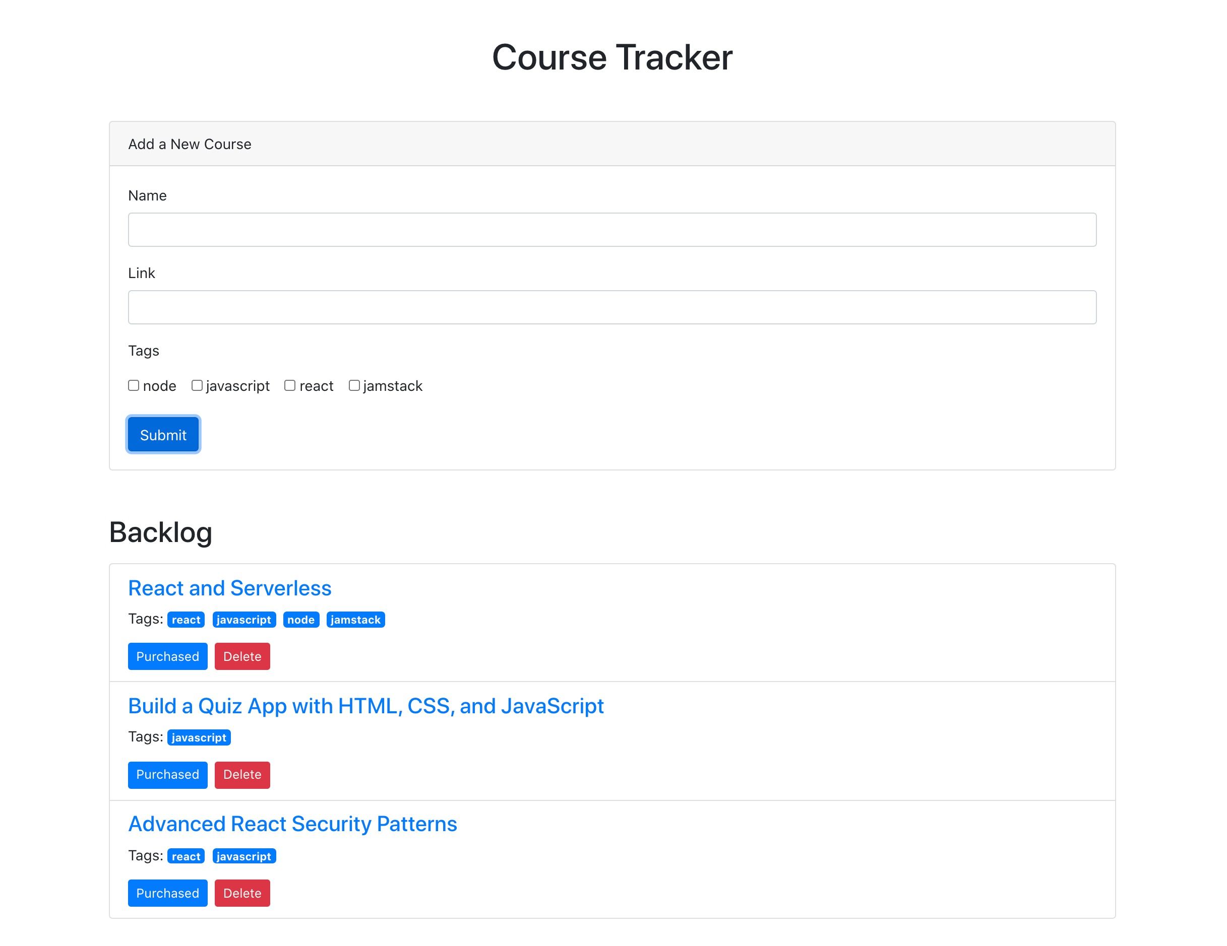Check the node tag checkbox
The width and height of the screenshot is (1227, 946).
point(134,385)
